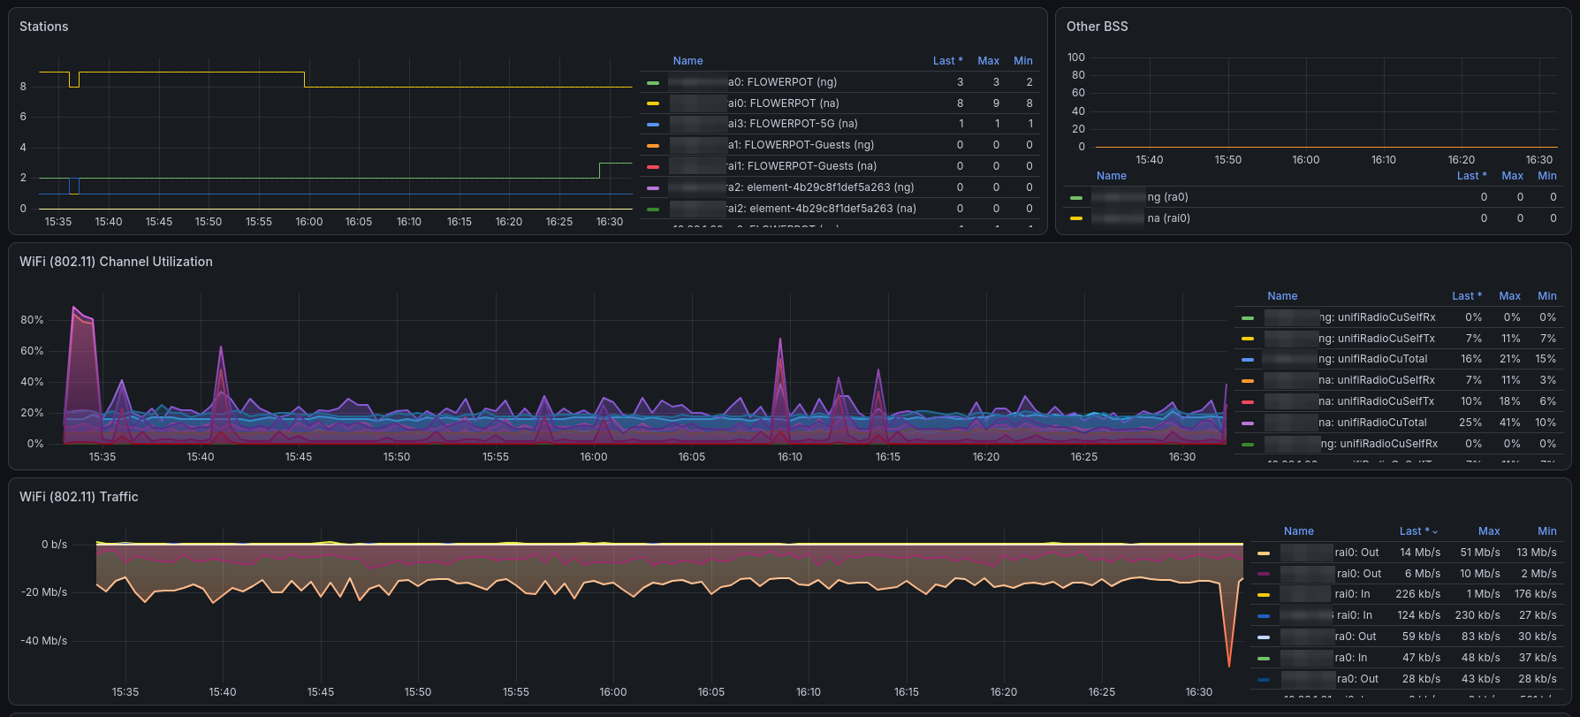Click the orange swatch for na: unifiRadioCuSelfRx
This screenshot has width=1580, height=717.
coord(1247,381)
